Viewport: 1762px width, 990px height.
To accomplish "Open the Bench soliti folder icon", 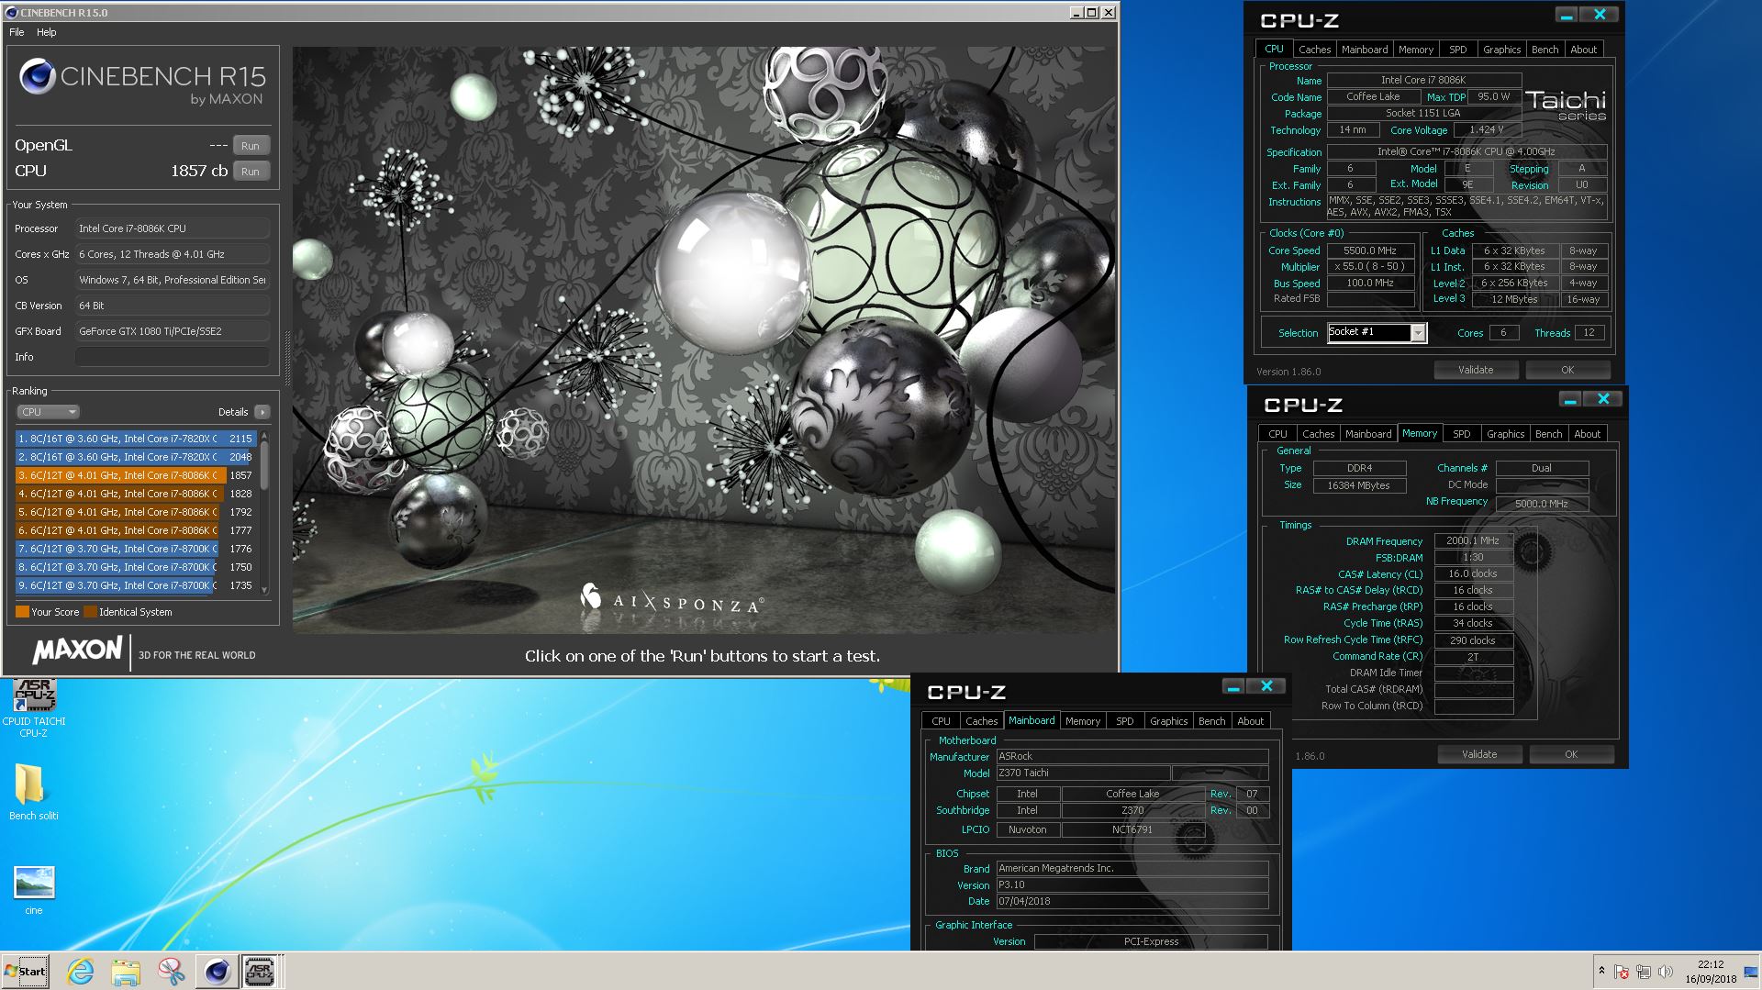I will (x=33, y=792).
